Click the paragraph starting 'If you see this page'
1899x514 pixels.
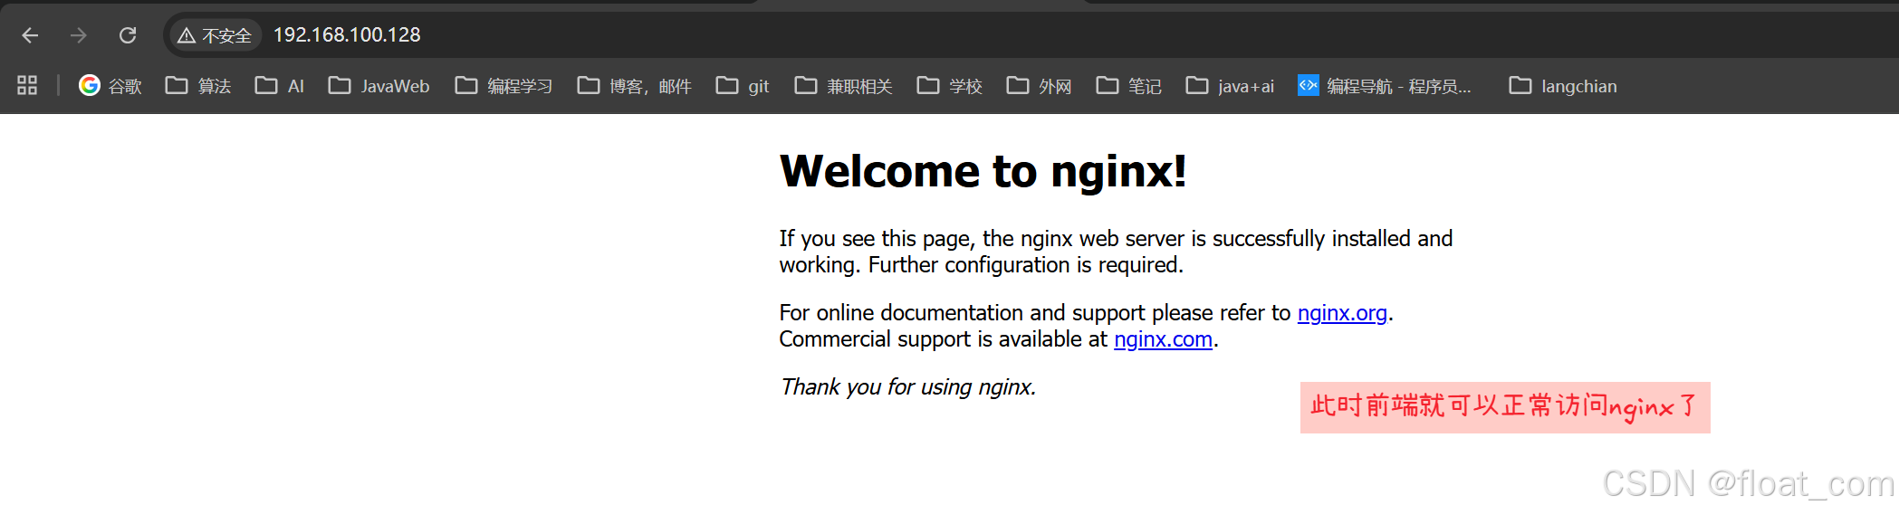point(1116,252)
